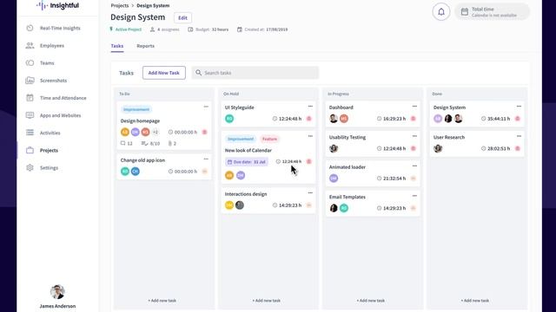Click the Activities list icon
This screenshot has width=556, height=312.
click(x=30, y=133)
